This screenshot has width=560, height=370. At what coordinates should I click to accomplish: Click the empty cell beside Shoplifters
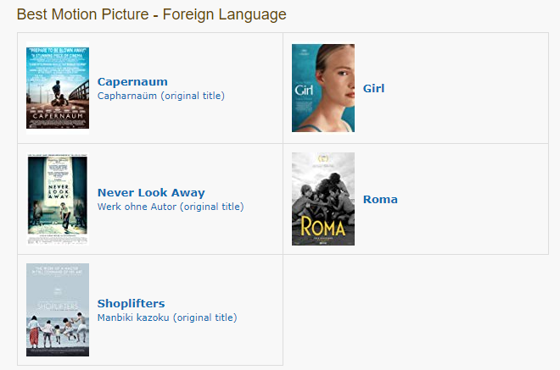click(x=416, y=310)
